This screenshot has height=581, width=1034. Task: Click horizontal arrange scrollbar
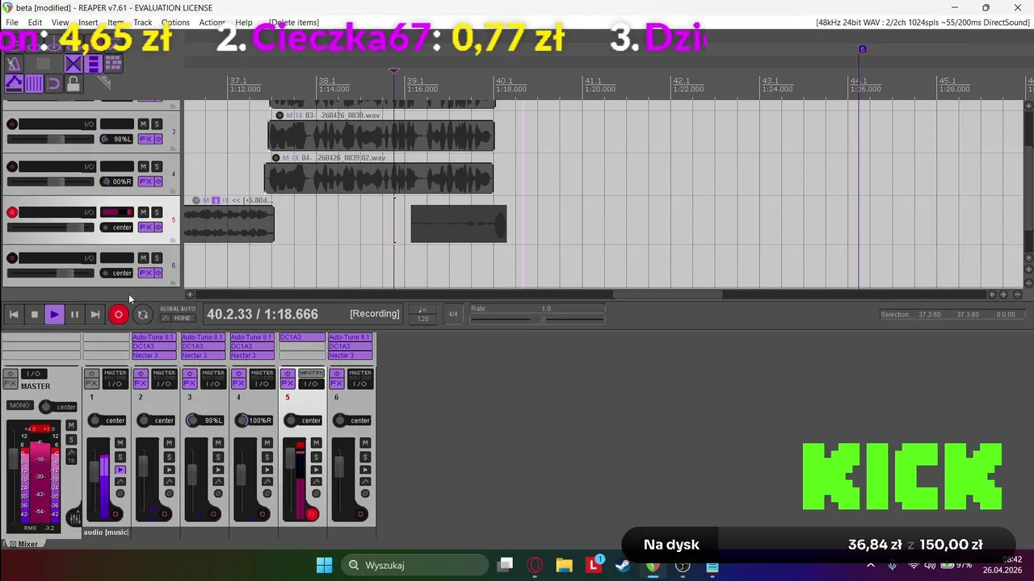667,295
